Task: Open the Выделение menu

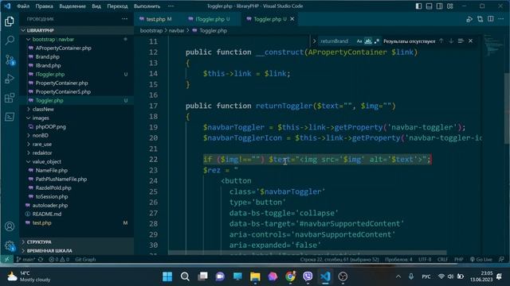Action: click(x=73, y=6)
